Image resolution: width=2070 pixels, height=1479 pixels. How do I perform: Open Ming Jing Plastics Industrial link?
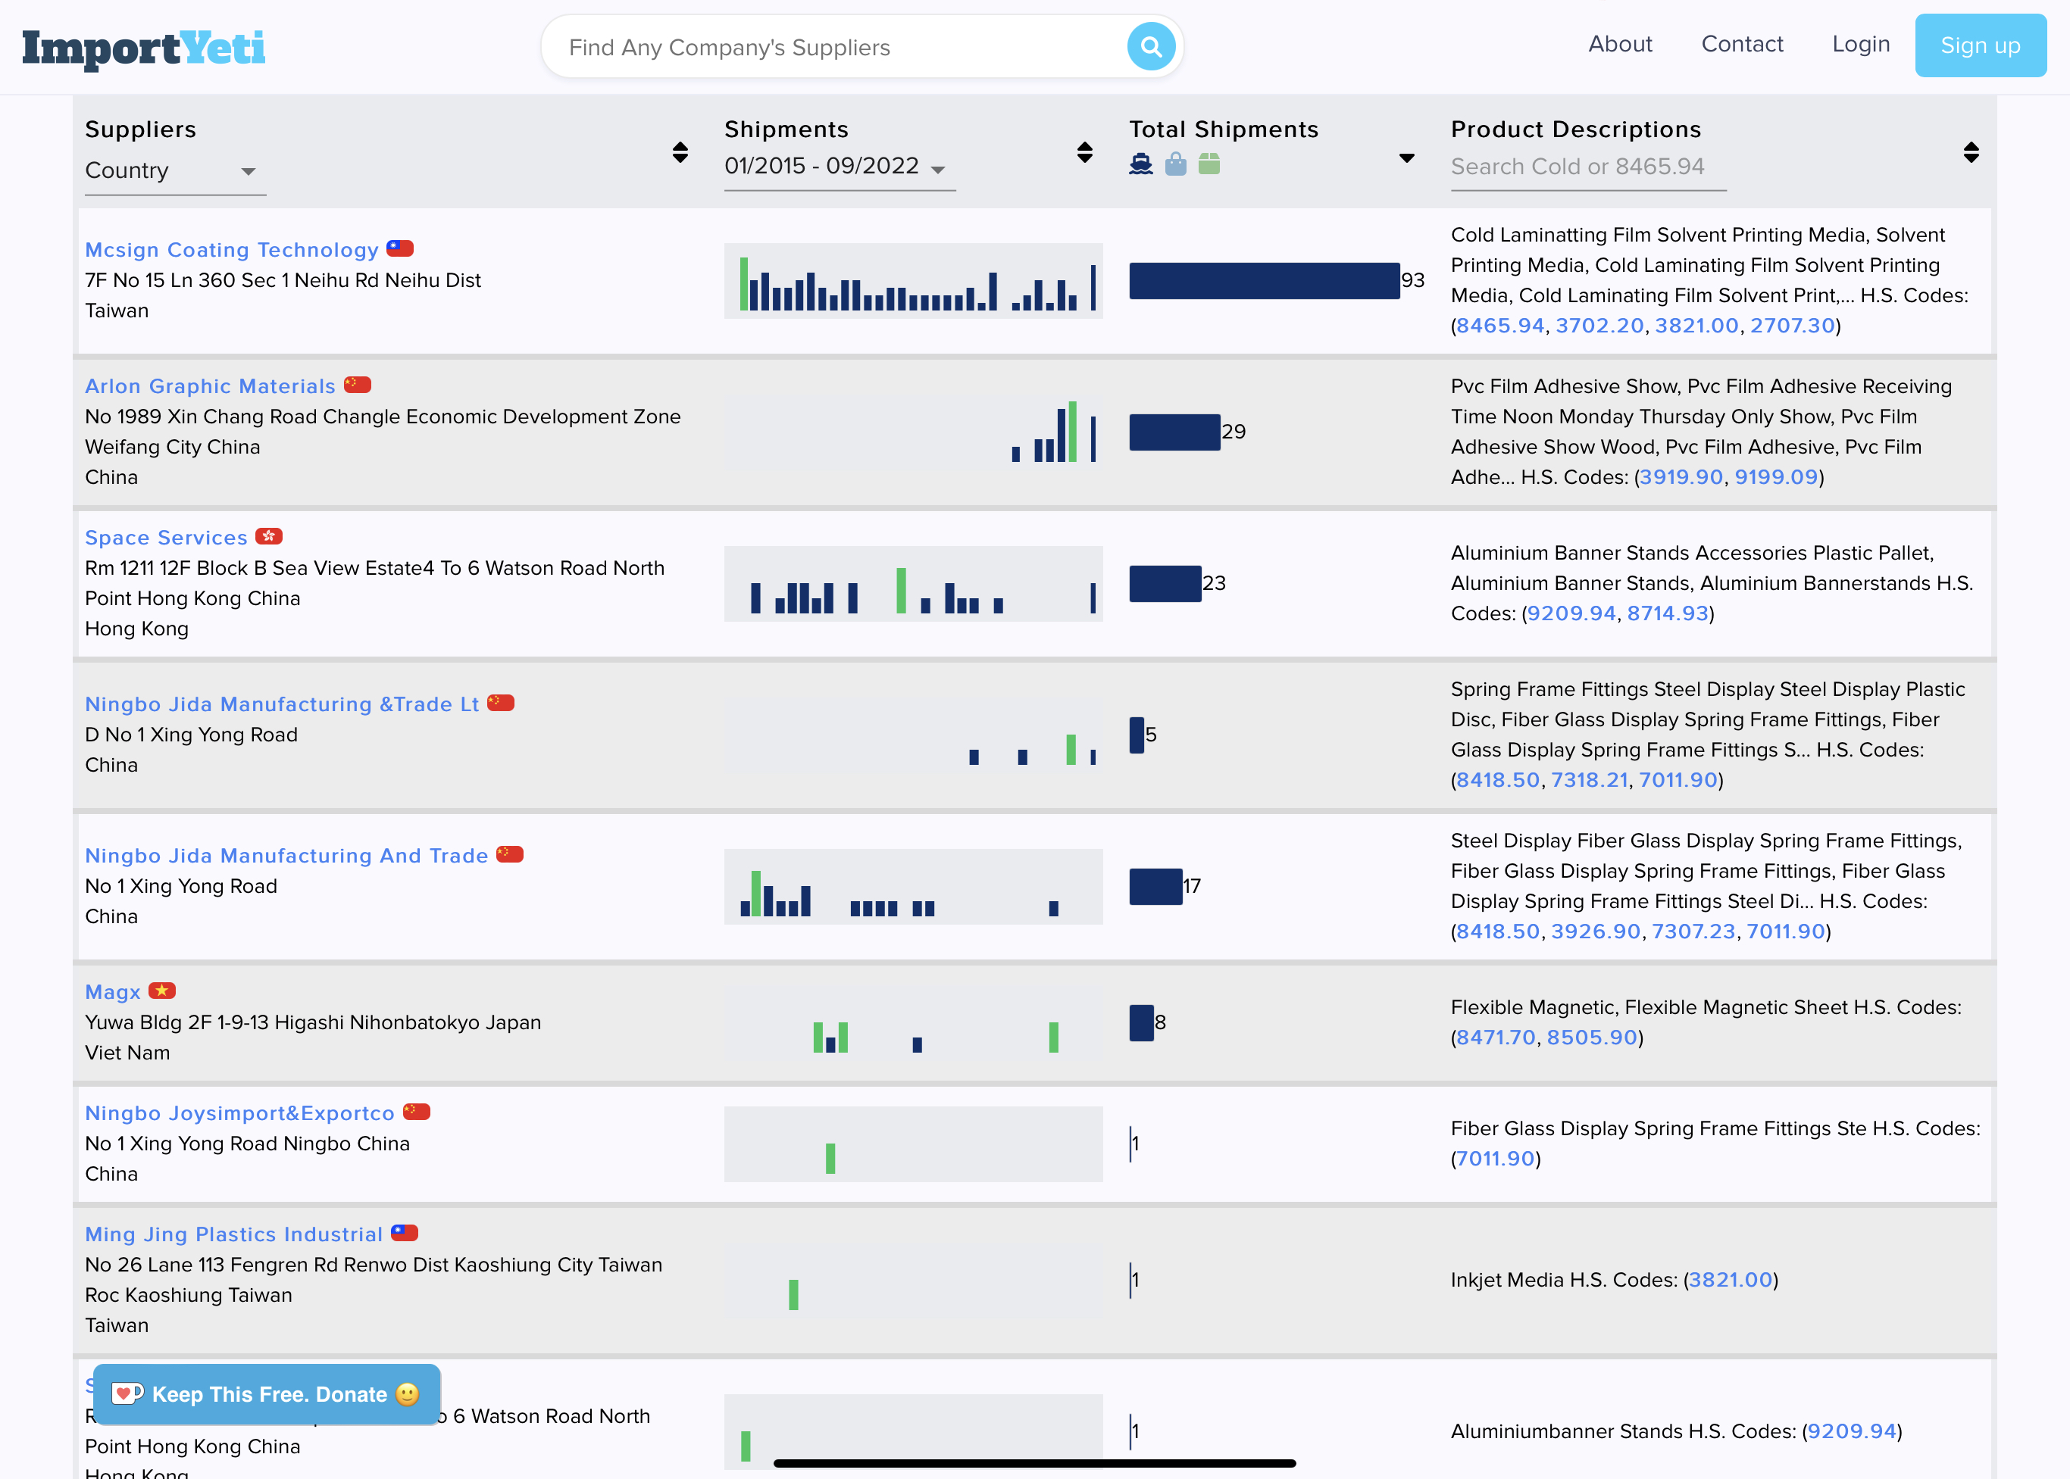[x=234, y=1234]
